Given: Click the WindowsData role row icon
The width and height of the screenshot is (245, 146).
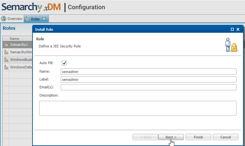Looking at the screenshot, I should [x=6, y=67].
